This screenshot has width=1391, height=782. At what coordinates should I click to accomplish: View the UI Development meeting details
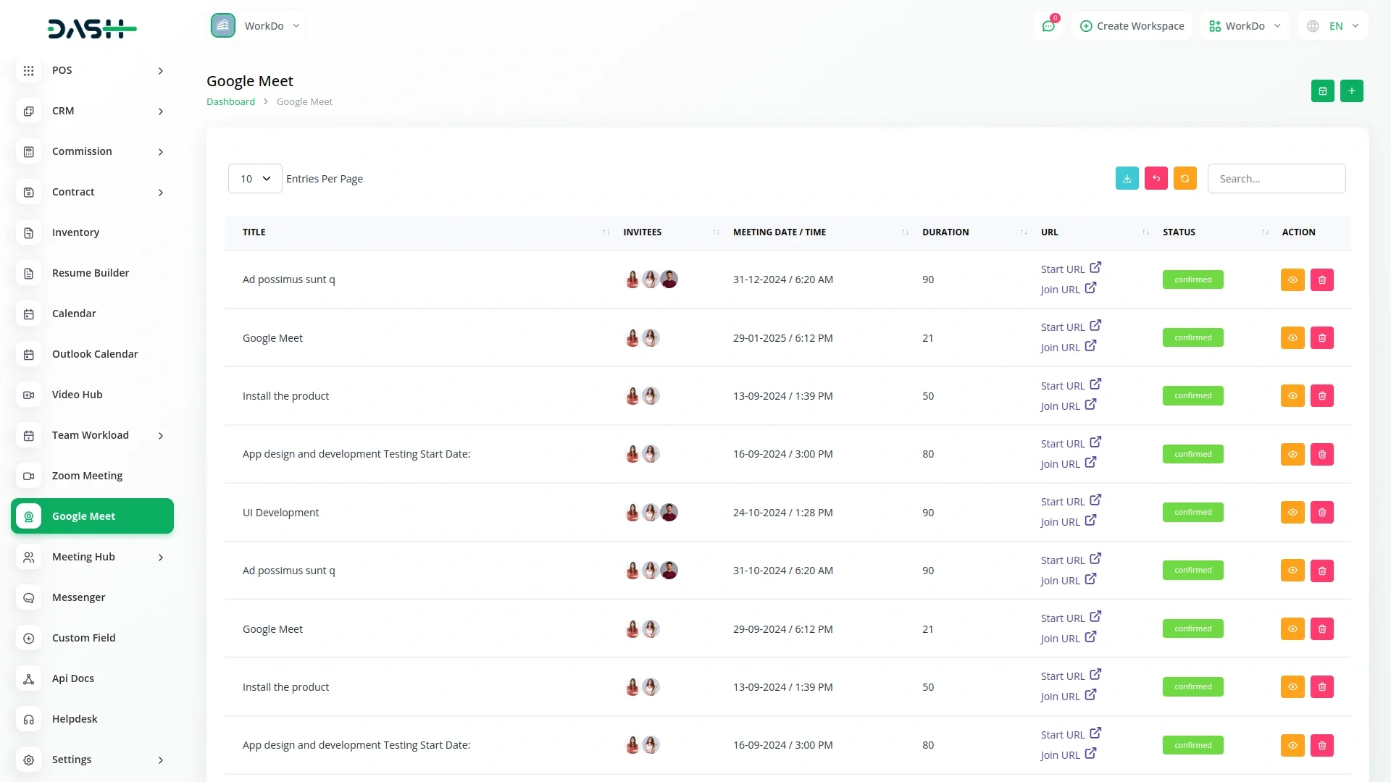(x=1292, y=513)
